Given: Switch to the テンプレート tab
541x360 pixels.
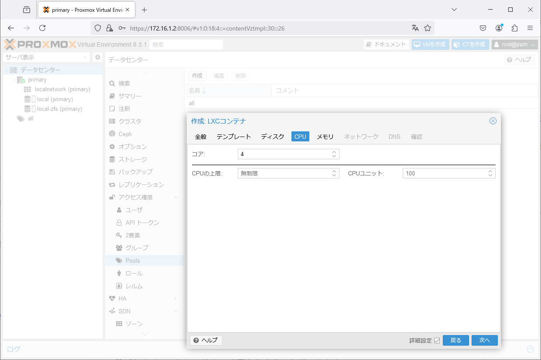Looking at the screenshot, I should [x=234, y=137].
